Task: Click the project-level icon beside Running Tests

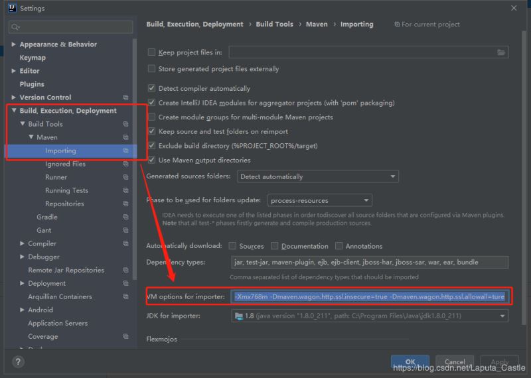Action: [125, 190]
